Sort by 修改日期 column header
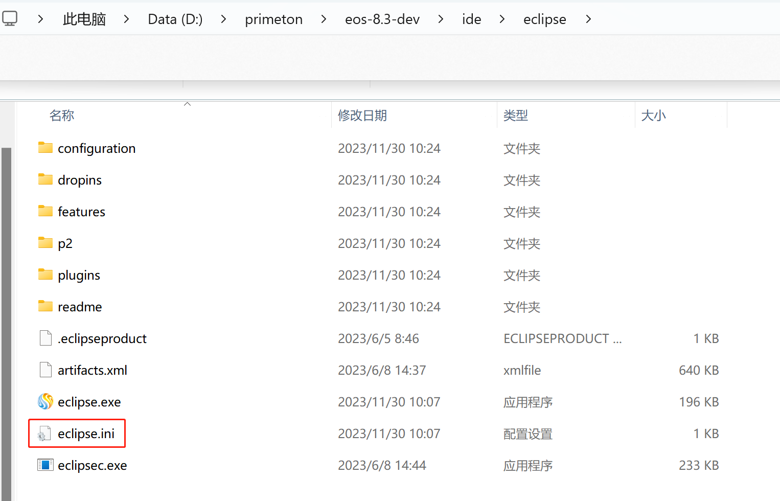 tap(362, 116)
